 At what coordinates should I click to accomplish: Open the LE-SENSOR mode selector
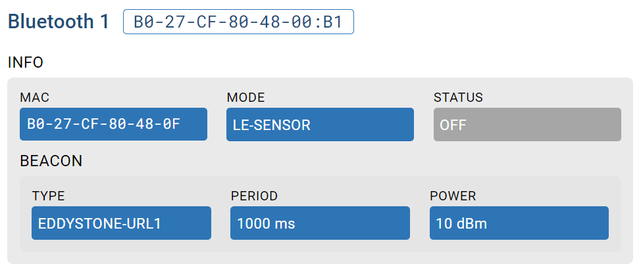320,124
